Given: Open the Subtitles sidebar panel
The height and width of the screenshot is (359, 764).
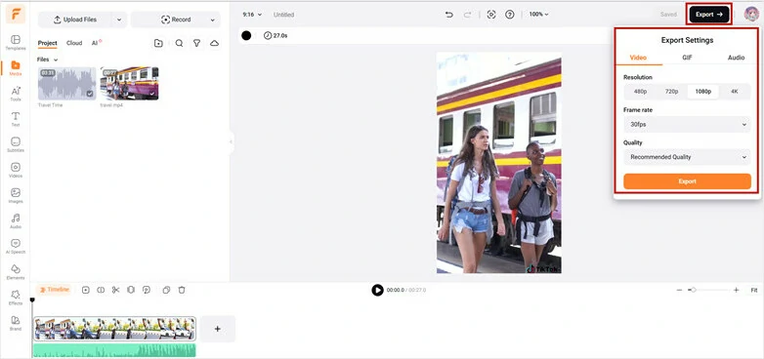Looking at the screenshot, I should [x=15, y=144].
